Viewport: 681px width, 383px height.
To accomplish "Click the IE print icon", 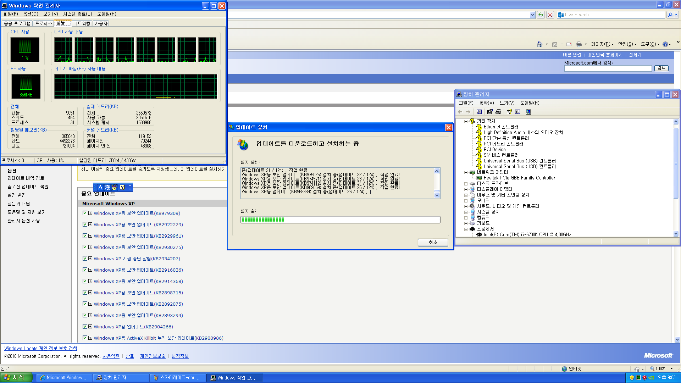I will (x=579, y=44).
